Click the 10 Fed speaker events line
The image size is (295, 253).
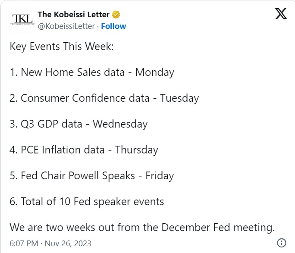(87, 202)
